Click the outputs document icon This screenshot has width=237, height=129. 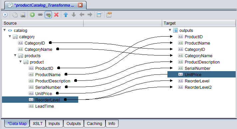175,30
